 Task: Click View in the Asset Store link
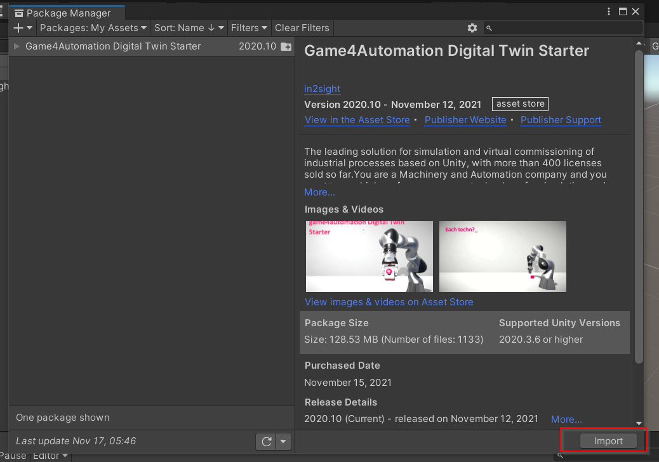tap(357, 120)
